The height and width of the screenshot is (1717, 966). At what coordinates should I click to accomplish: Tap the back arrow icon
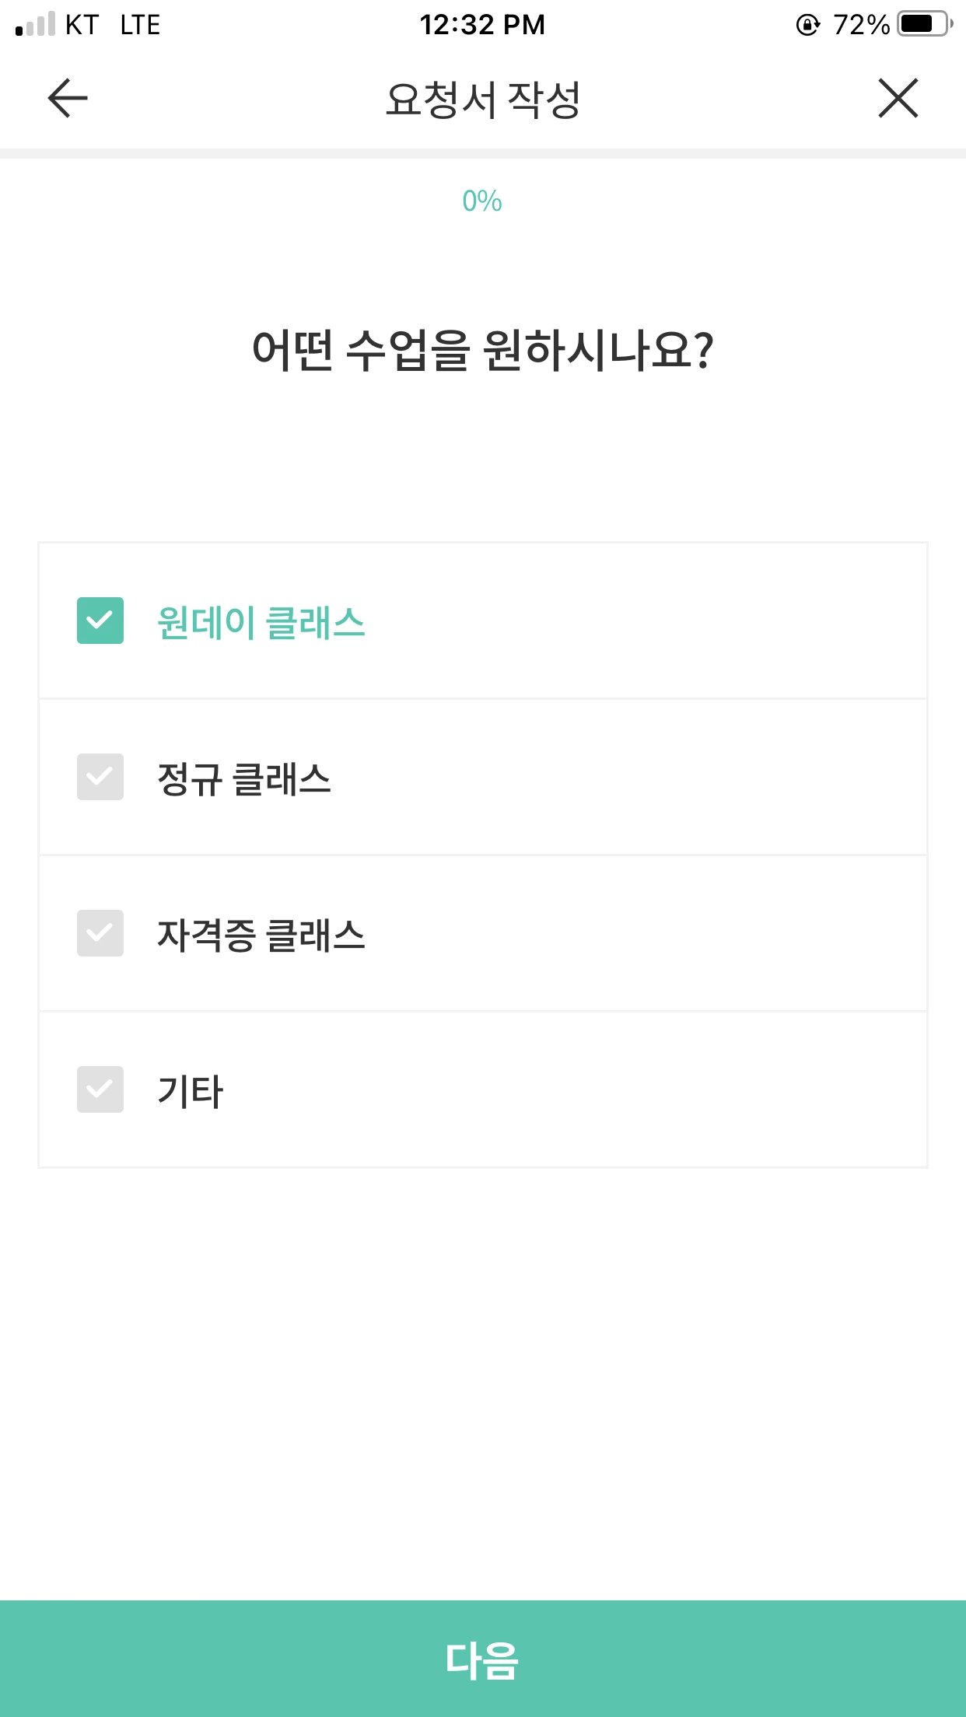pos(68,98)
